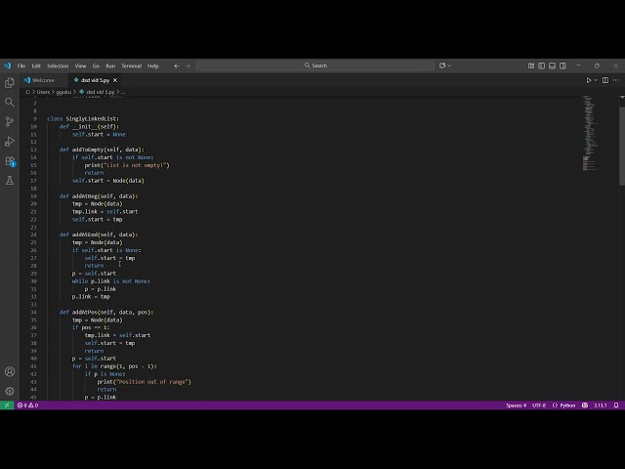Click the command center Search box
Image resolution: width=625 pixels, height=469 pixels.
[x=314, y=65]
